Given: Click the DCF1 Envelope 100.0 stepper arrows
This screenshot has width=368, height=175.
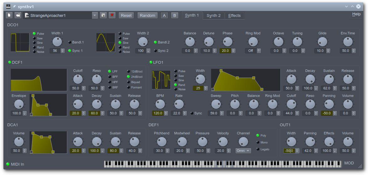Looking at the screenshot, I should coord(24,113).
